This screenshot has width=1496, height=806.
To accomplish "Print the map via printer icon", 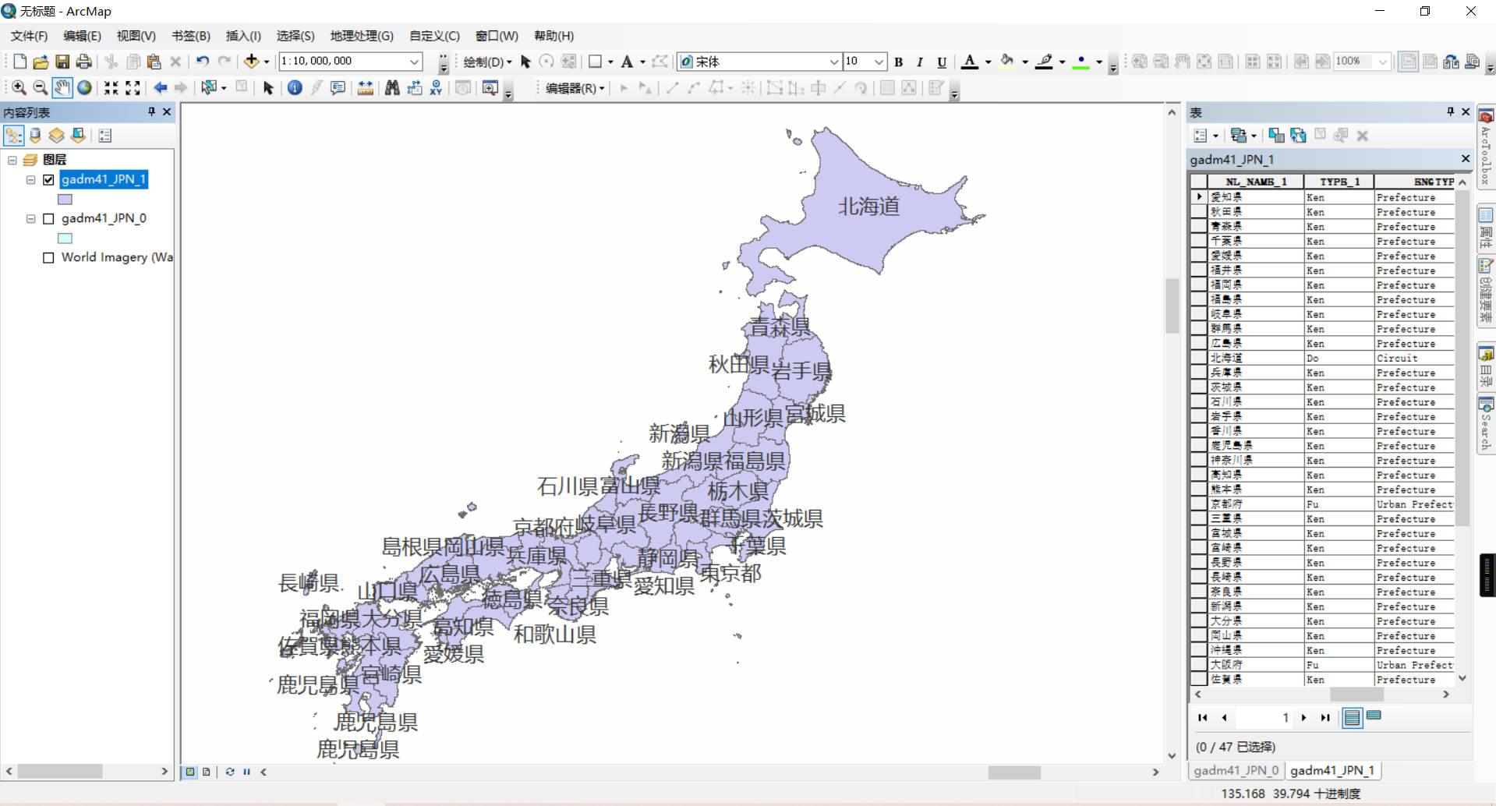I will [84, 62].
